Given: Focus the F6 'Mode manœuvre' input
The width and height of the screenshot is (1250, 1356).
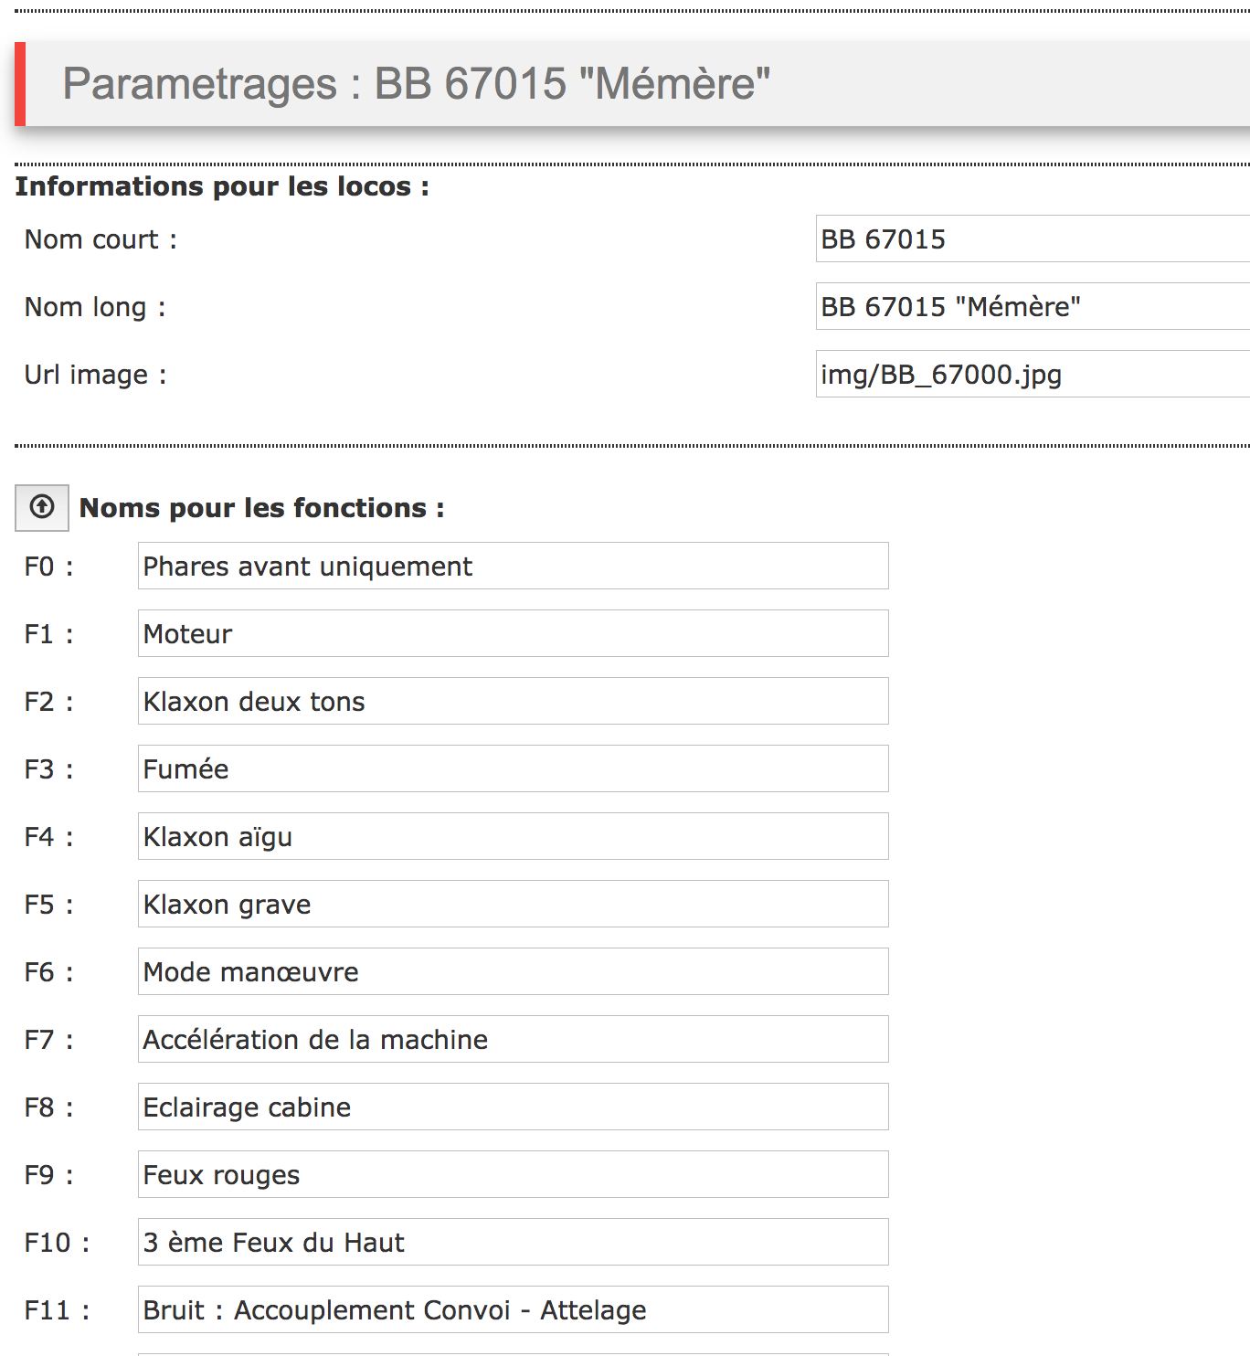Looking at the screenshot, I should 514,971.
